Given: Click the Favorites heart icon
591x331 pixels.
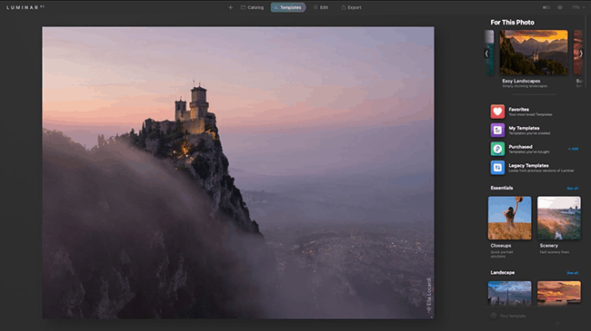Looking at the screenshot, I should (497, 112).
